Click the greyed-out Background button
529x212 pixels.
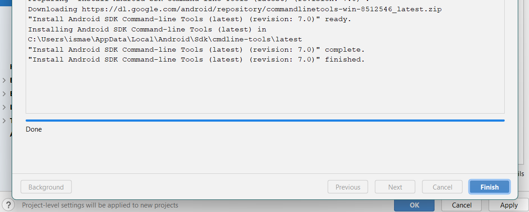(46, 187)
